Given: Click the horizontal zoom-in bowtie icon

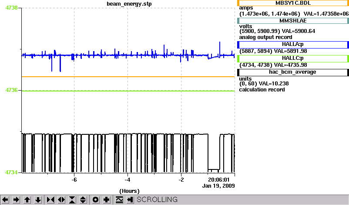Looking at the screenshot, I should pyautogui.click(x=50, y=200).
